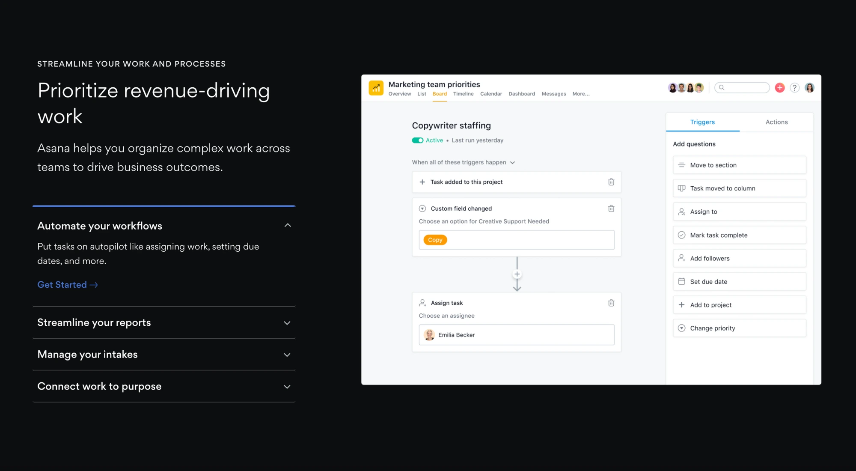The image size is (856, 471).
Task: Click the Task moved to column icon
Action: (681, 188)
